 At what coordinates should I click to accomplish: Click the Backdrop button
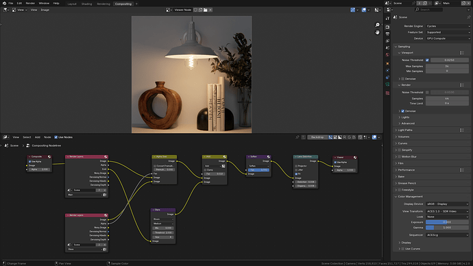tap(317, 137)
